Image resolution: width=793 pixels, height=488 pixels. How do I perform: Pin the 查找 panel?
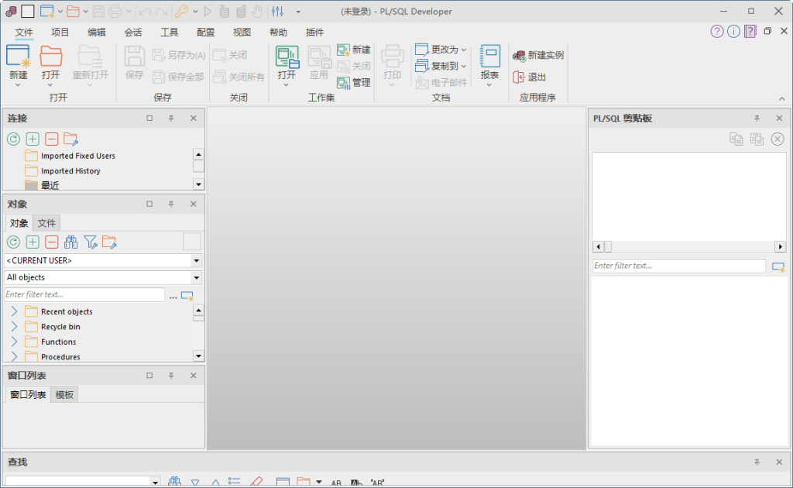(757, 462)
